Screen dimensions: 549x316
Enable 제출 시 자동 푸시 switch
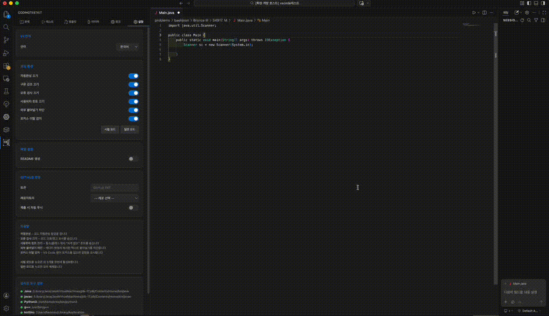coord(134,208)
